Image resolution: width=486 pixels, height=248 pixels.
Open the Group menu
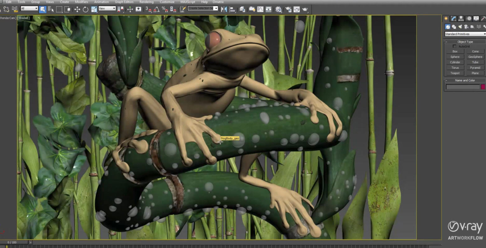point(35,2)
